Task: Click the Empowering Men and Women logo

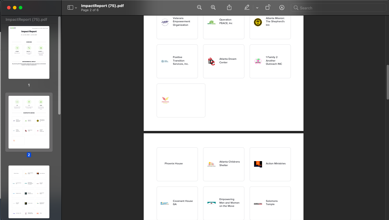Action: (x=211, y=203)
